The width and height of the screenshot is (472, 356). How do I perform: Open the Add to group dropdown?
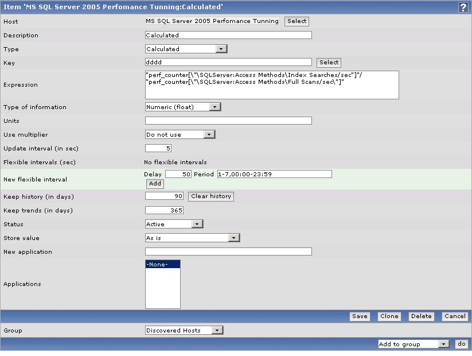click(x=414, y=344)
